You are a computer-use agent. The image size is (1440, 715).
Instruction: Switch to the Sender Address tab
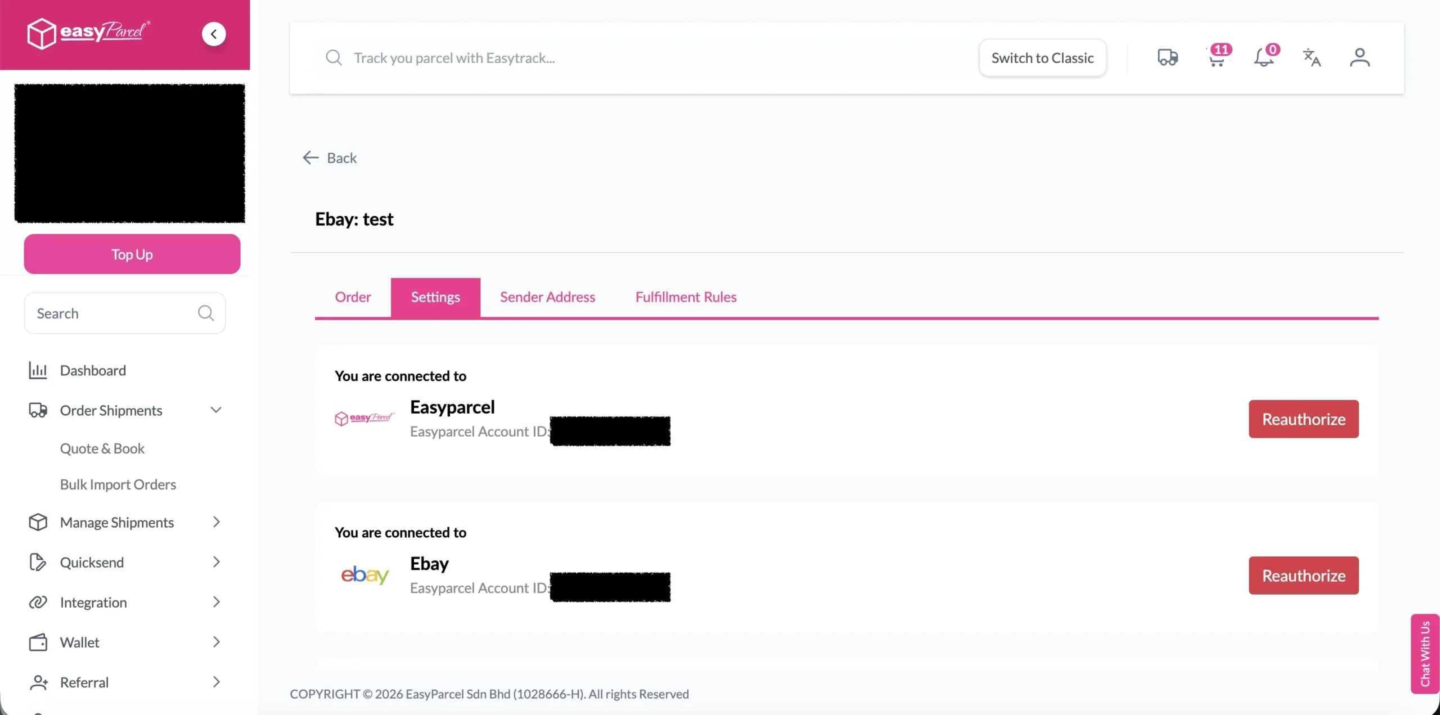coord(547,296)
